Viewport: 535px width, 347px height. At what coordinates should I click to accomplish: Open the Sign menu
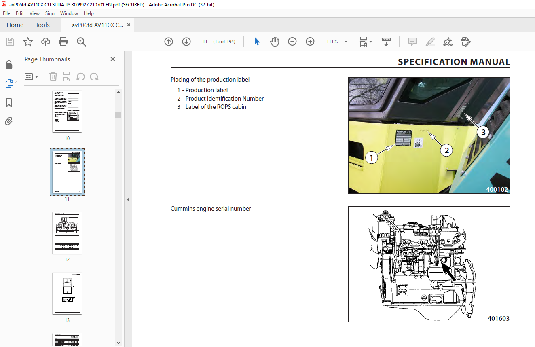pyautogui.click(x=50, y=13)
